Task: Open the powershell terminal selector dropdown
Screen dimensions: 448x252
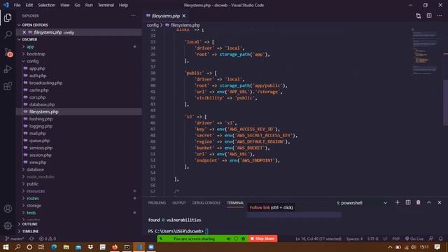Action: point(362,203)
